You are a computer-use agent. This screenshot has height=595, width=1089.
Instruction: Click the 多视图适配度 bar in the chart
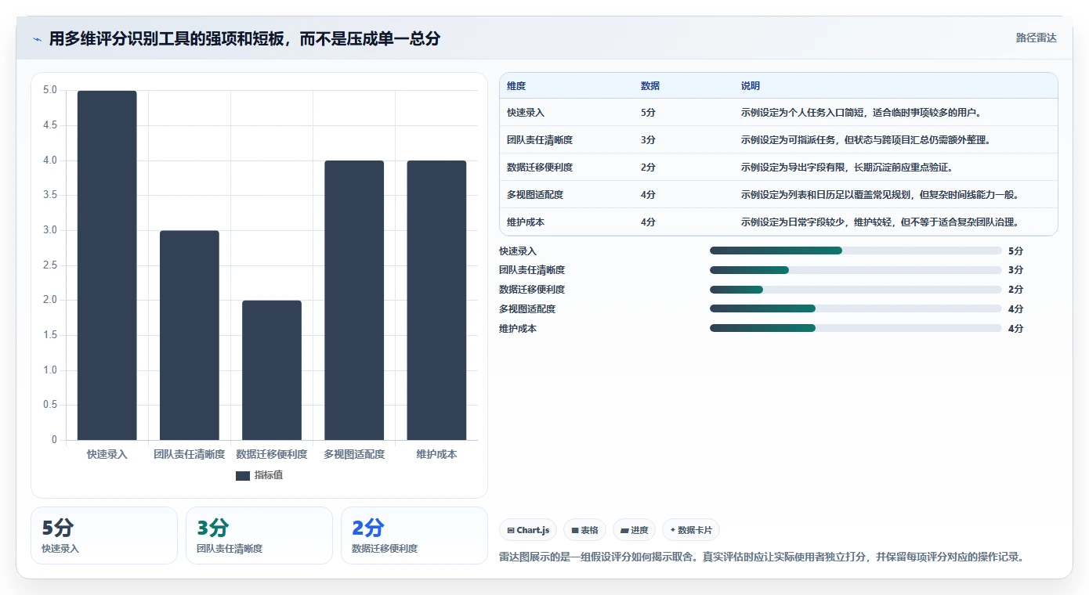tap(354, 301)
